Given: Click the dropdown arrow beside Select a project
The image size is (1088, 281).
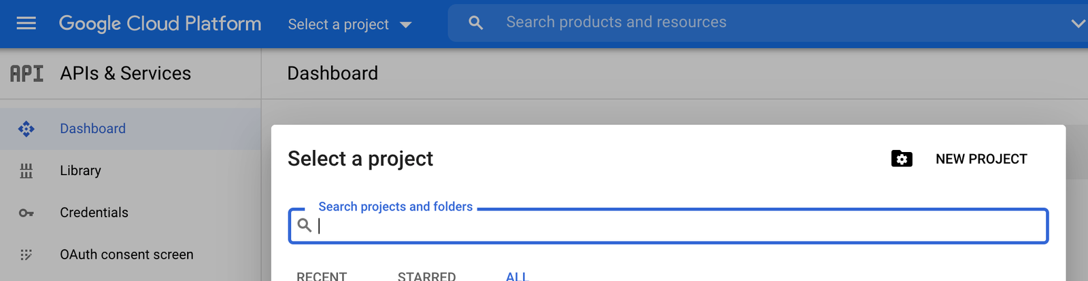Looking at the screenshot, I should 406,25.
